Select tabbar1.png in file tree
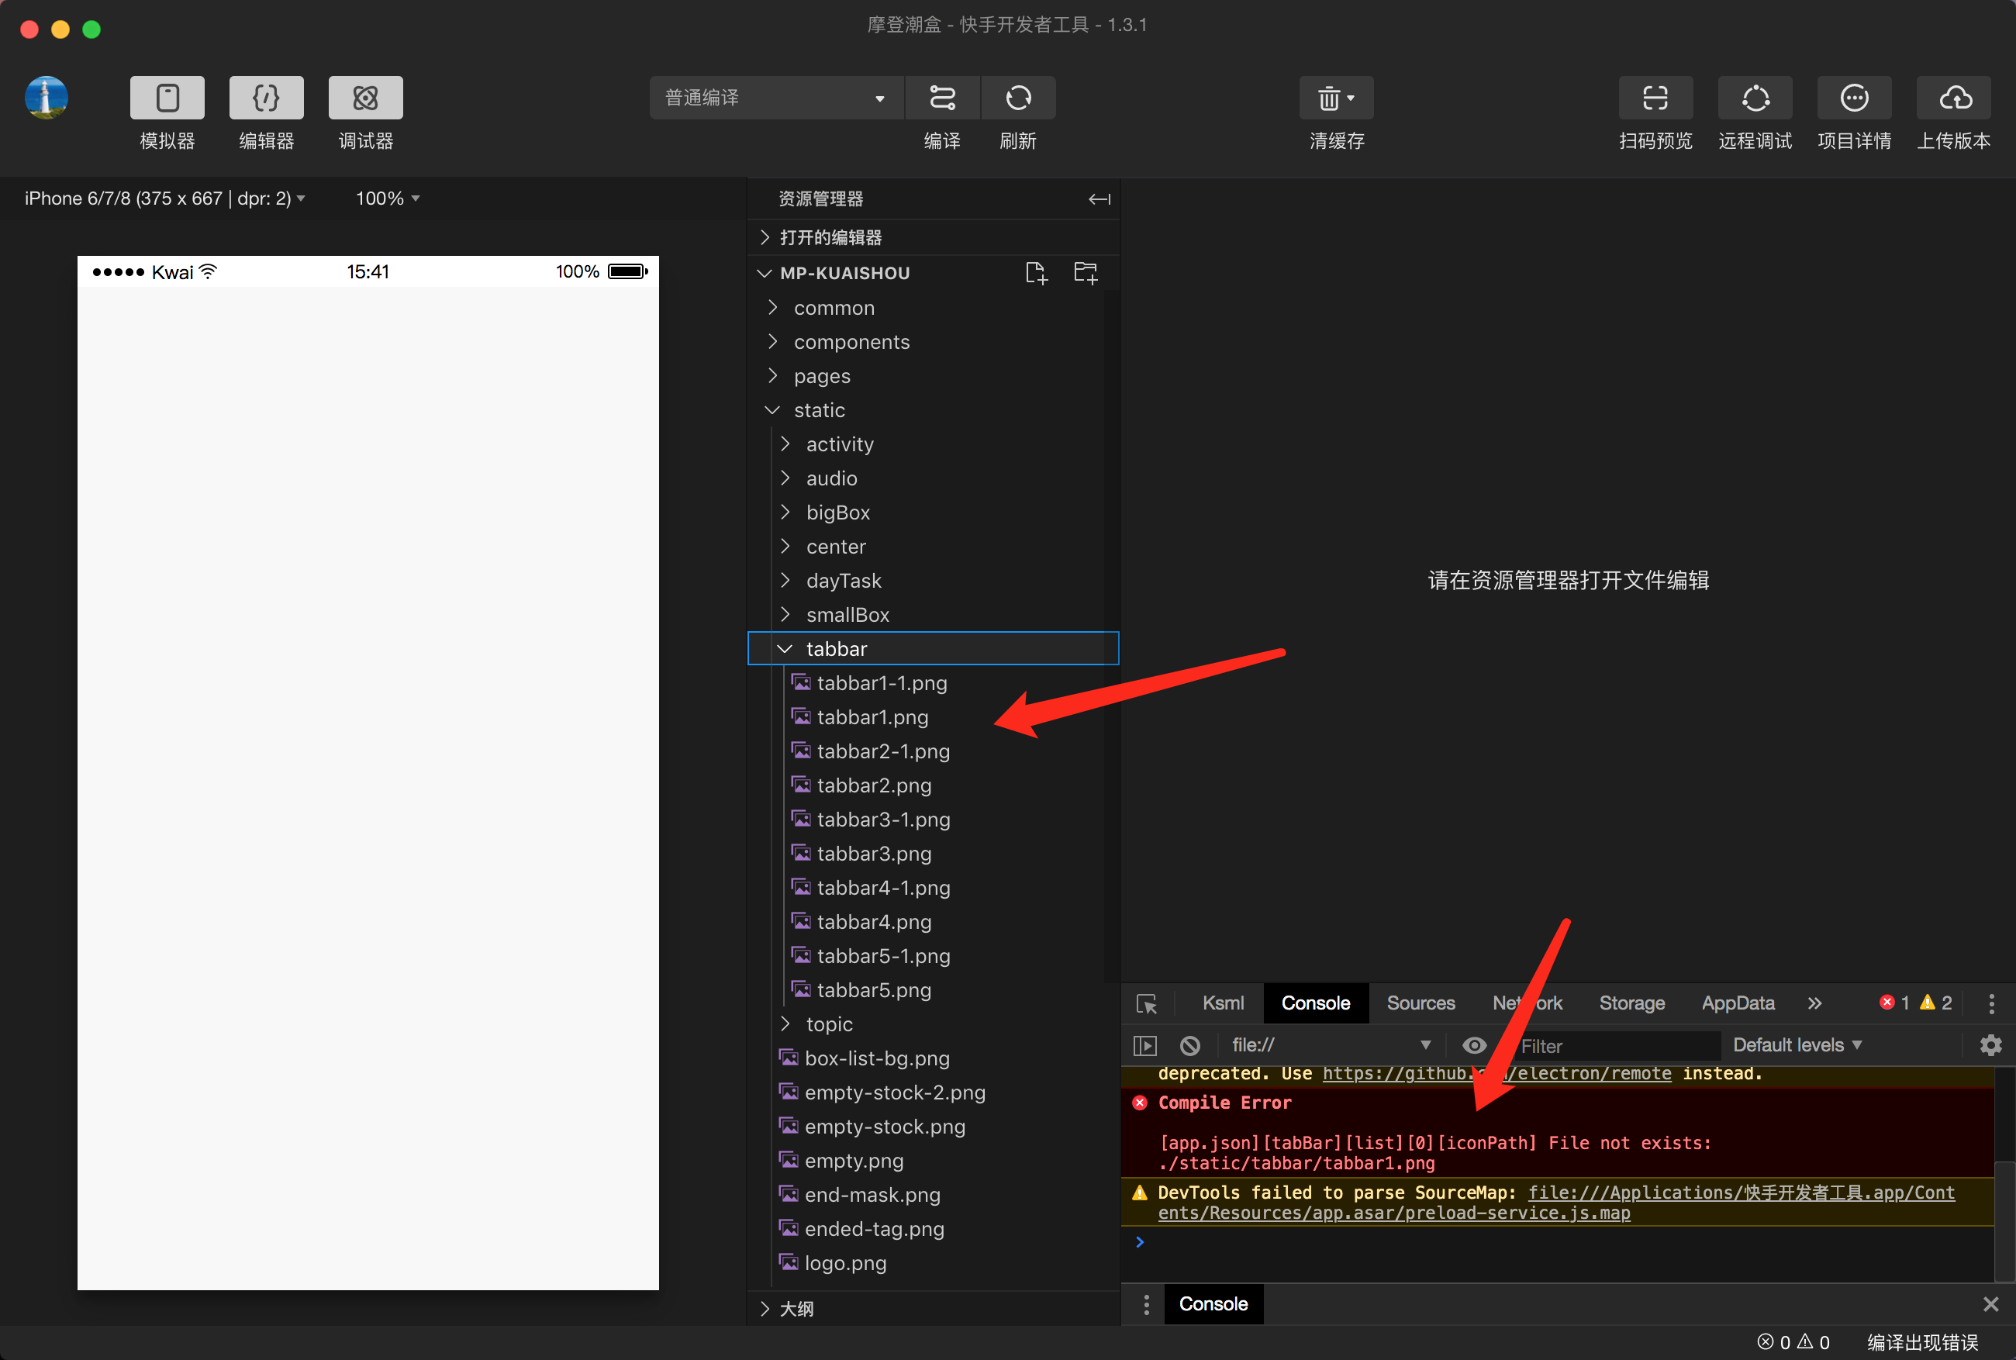 [872, 717]
